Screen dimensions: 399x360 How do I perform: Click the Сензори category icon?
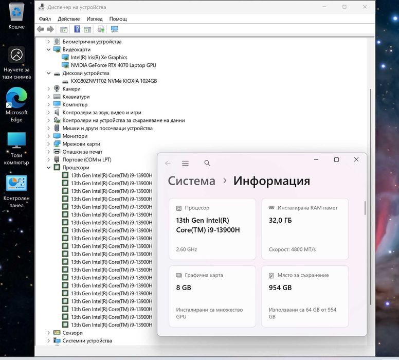click(x=57, y=333)
